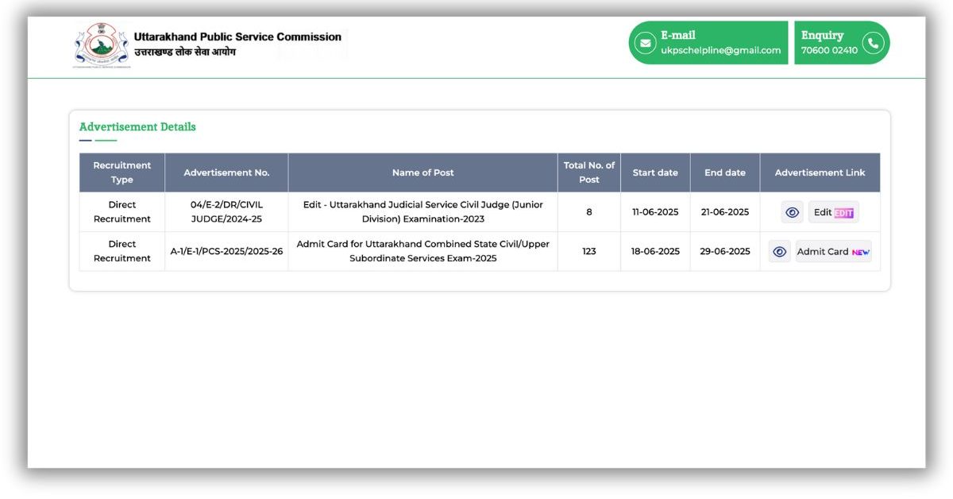Click the phone Enquiry icon

click(873, 43)
